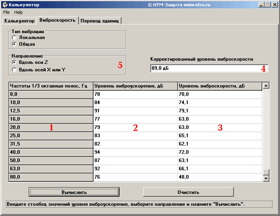
Task: Click the status bar hint text
Action: point(125,204)
